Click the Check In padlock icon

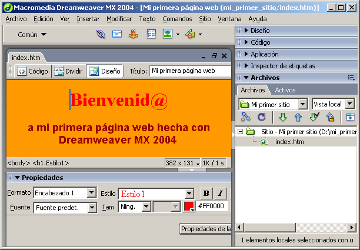point(330,117)
